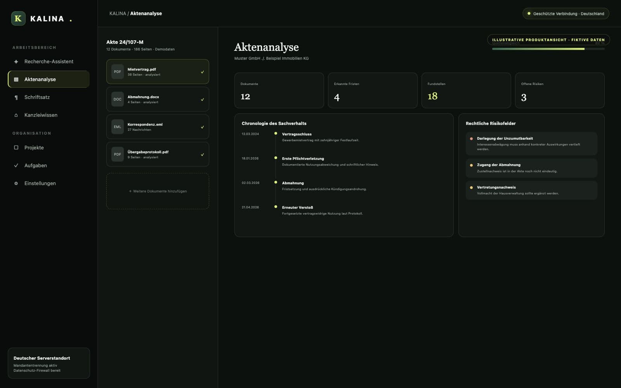Click the date 18.01.2026
Viewport: 621px width, 388px height.
pos(250,158)
